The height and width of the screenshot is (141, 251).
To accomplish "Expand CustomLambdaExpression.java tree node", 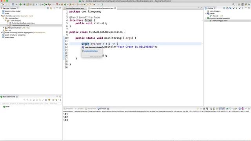I will point(8,23).
